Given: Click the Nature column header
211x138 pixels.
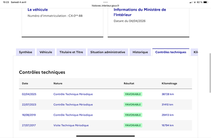Looking at the screenshot, I should click(x=58, y=83).
